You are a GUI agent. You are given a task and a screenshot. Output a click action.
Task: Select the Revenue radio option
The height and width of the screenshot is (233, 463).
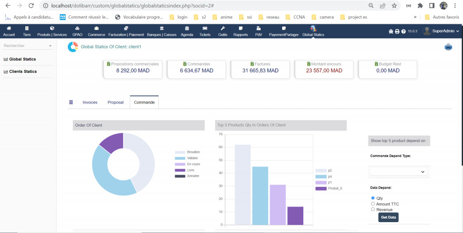373,209
